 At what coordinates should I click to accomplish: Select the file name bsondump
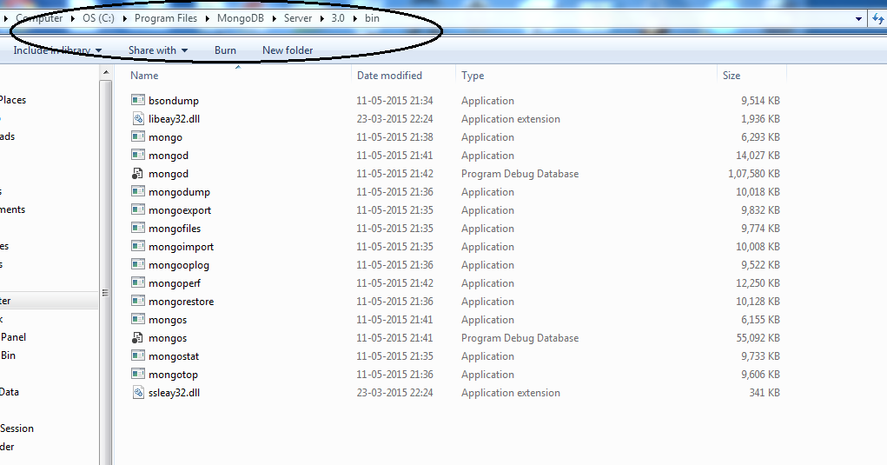(174, 101)
